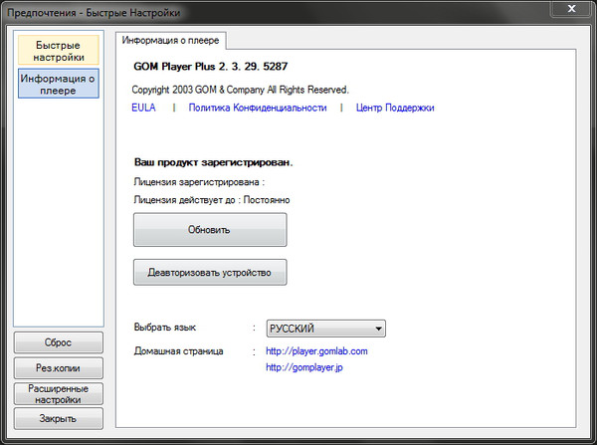Click the language dropdown arrow

pos(378,329)
